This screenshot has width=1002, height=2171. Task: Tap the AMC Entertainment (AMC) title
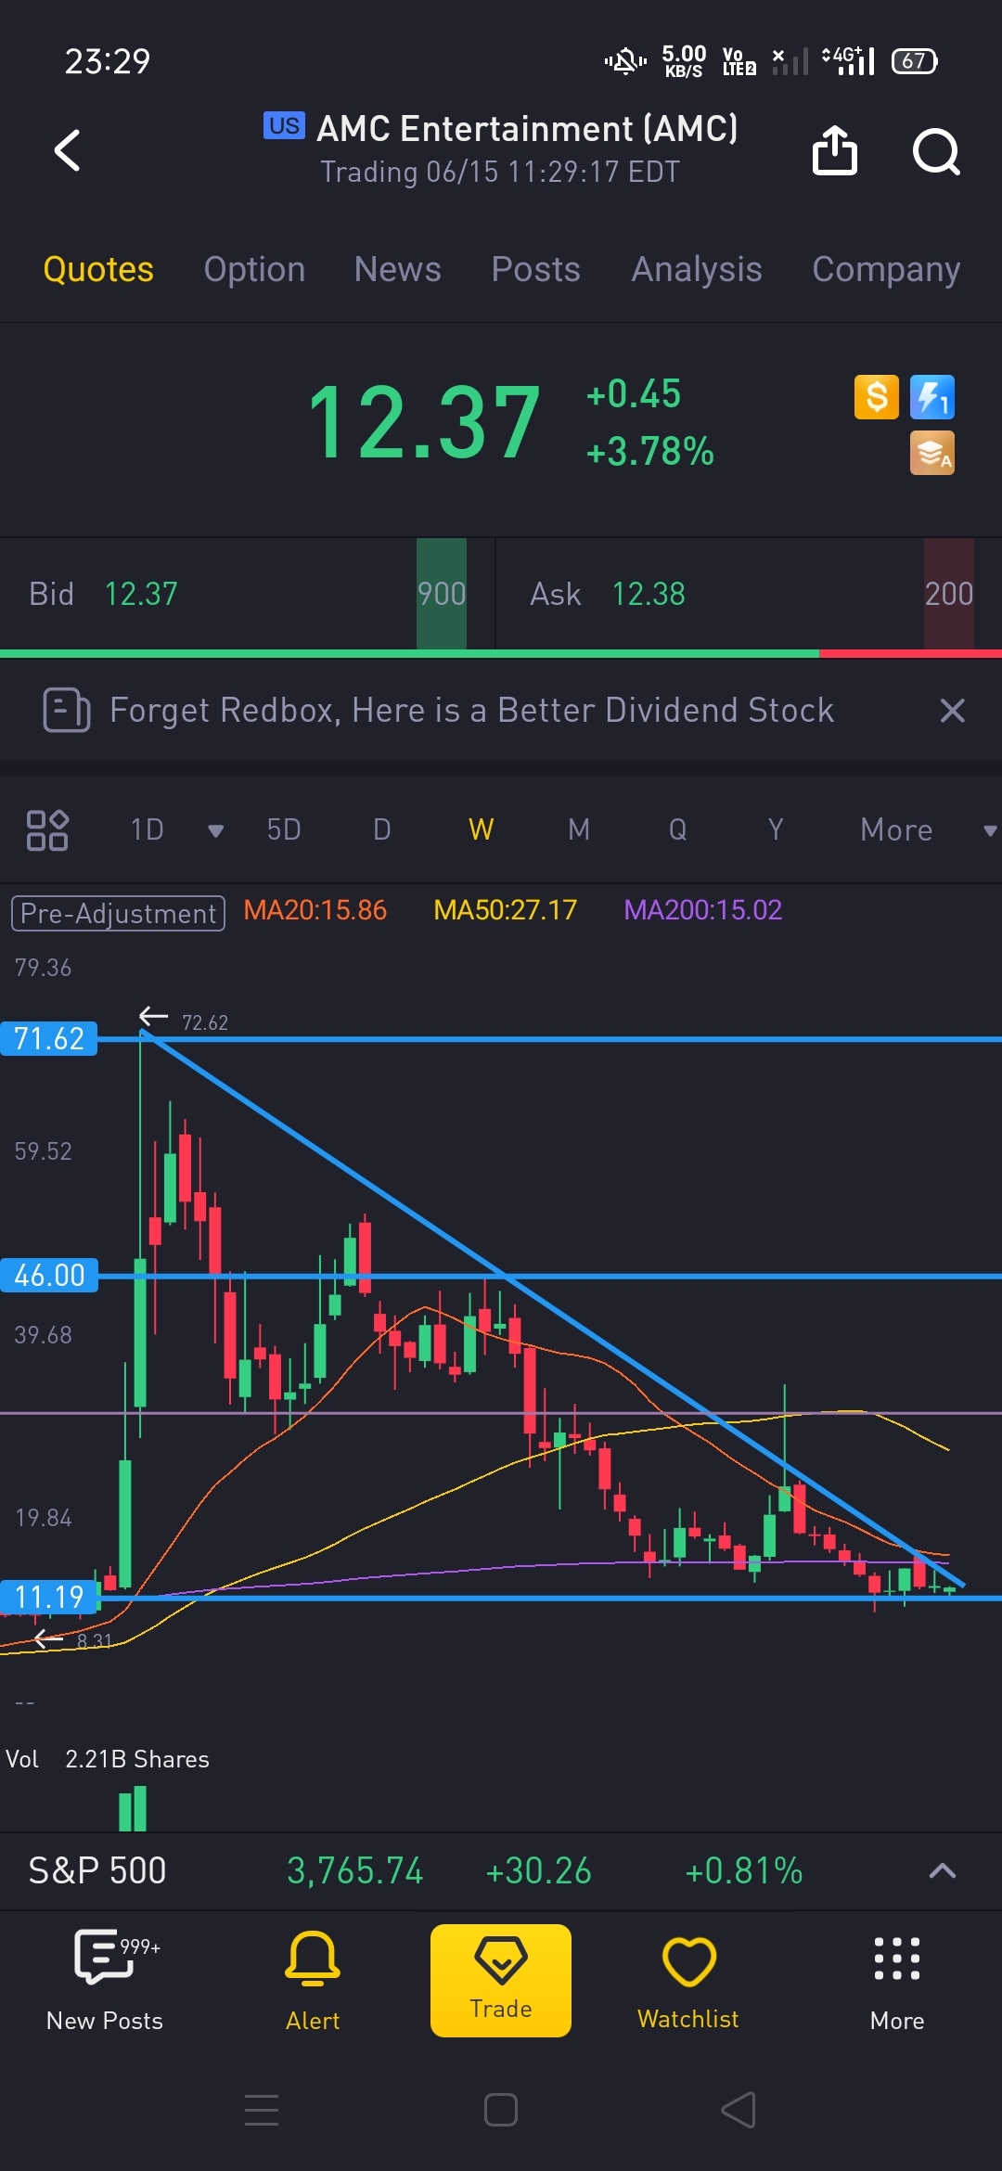coord(527,129)
